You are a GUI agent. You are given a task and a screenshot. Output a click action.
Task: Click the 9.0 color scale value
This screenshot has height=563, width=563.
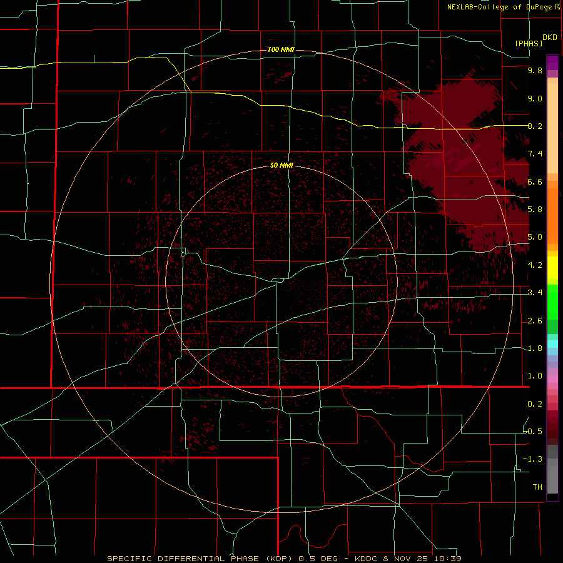point(535,98)
